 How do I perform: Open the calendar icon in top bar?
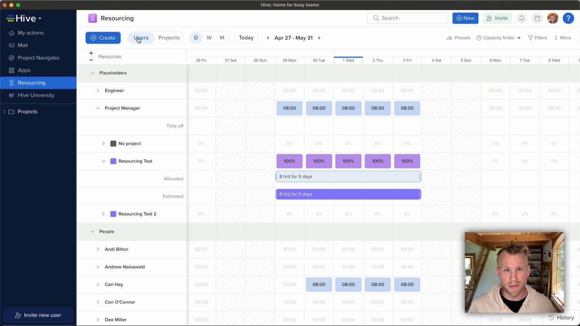tap(537, 18)
